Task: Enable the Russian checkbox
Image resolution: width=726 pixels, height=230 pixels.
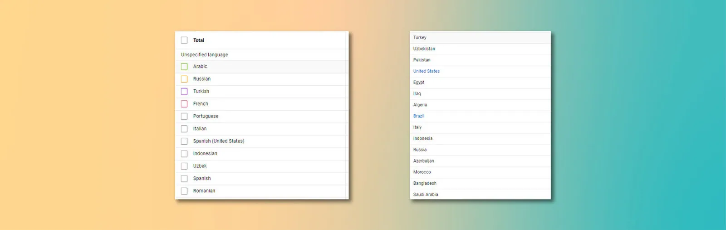Action: pos(184,79)
